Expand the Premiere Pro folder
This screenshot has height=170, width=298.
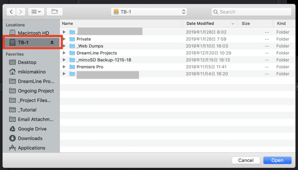(64, 67)
